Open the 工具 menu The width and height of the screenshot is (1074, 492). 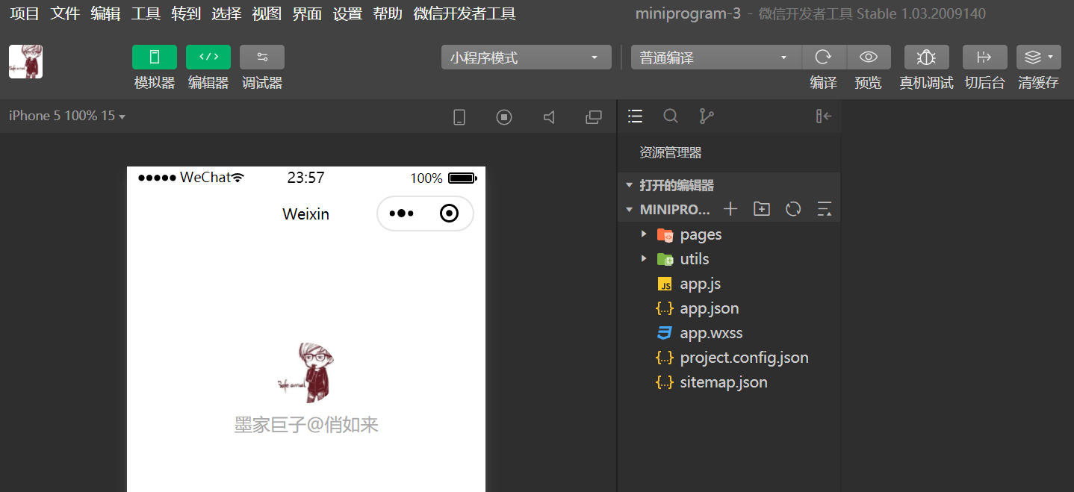tap(146, 13)
